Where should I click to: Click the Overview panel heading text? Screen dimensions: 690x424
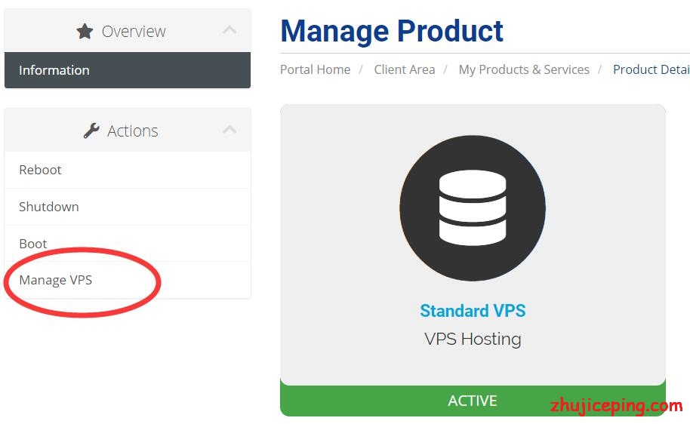(134, 32)
